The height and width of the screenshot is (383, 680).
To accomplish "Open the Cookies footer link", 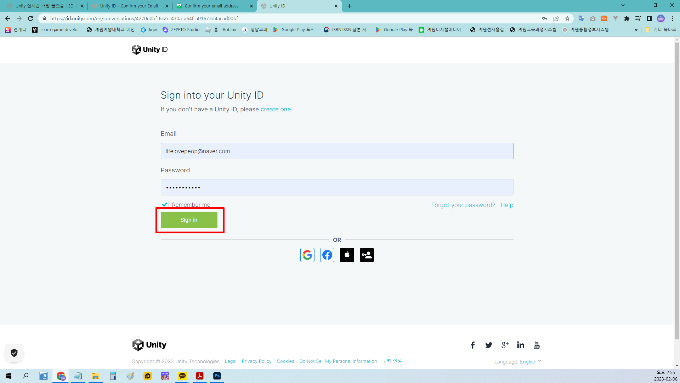I will (x=285, y=361).
